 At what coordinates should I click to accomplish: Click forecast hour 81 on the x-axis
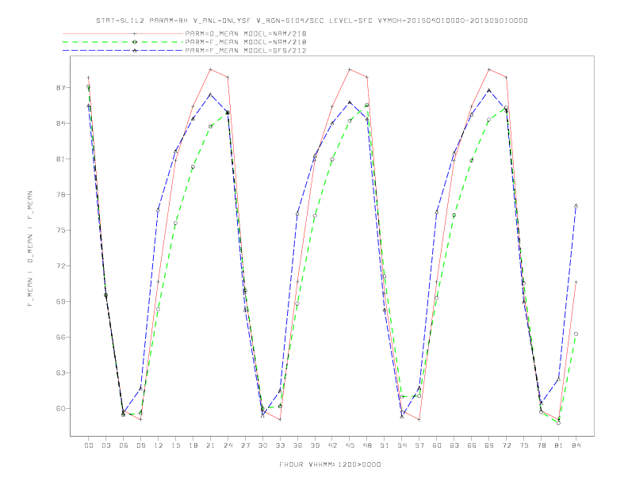click(x=559, y=445)
